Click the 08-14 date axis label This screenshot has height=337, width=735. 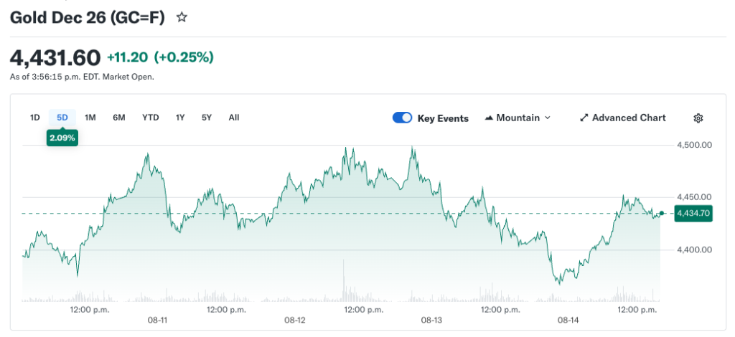pyautogui.click(x=568, y=320)
